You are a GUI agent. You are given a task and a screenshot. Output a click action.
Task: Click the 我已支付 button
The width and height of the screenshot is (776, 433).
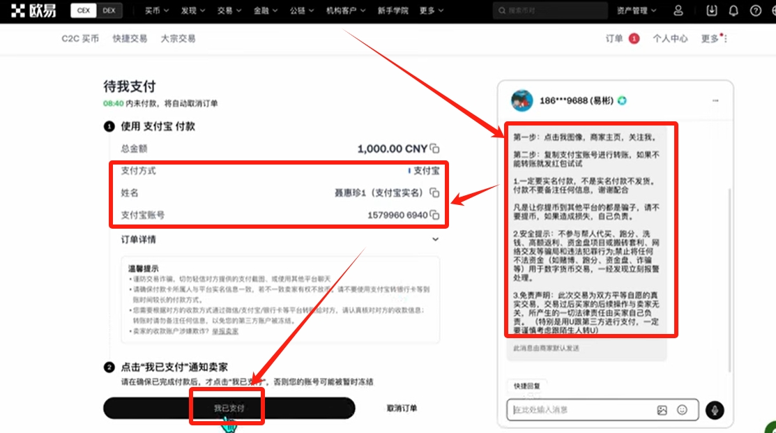point(229,409)
